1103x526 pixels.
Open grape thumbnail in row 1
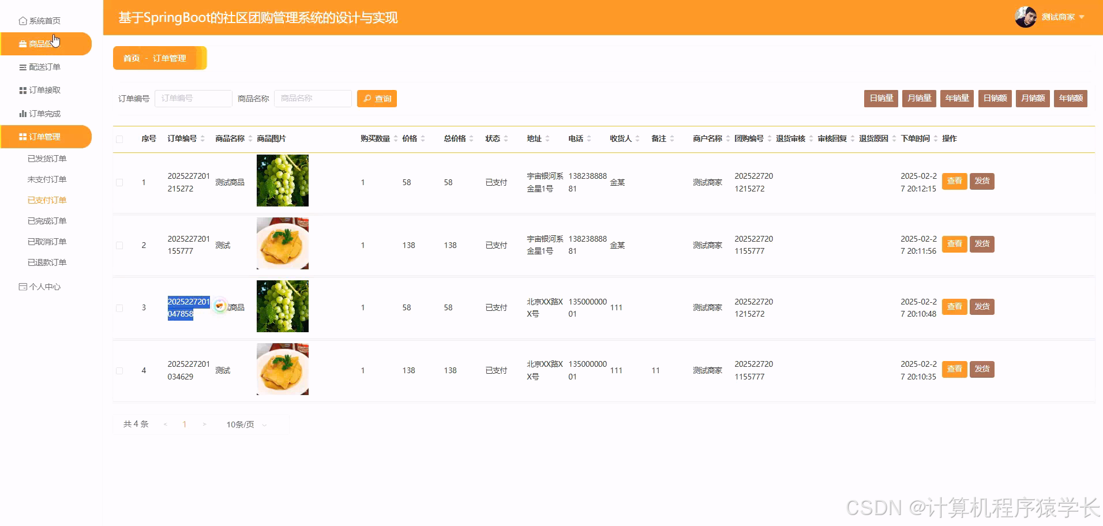283,181
